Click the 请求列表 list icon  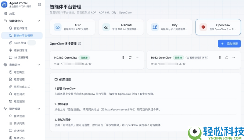[10, 123]
